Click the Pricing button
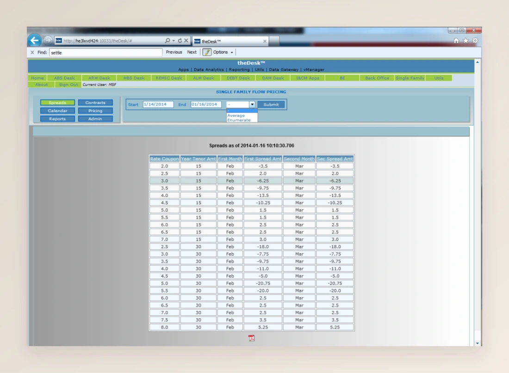This screenshot has width=509, height=373. [x=95, y=110]
